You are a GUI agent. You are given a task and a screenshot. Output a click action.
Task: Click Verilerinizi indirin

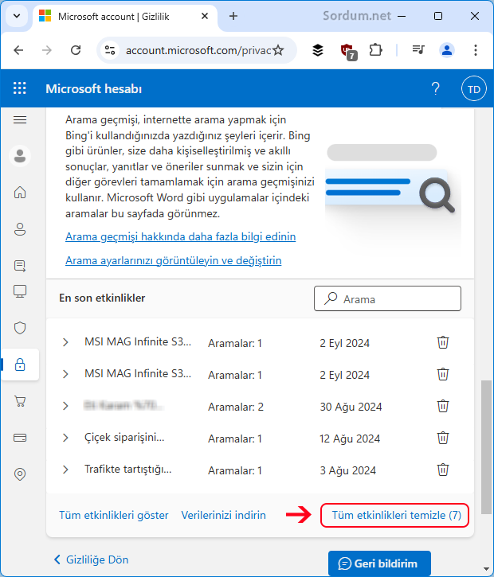click(x=224, y=515)
